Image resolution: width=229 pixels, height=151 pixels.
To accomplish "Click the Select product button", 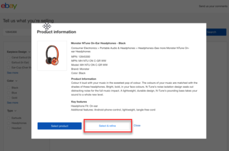I will [60, 126].
